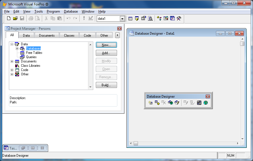The height and width of the screenshot is (161, 253).
Task: Collapse Project Manager with up-arrow button
Action: click(118, 35)
